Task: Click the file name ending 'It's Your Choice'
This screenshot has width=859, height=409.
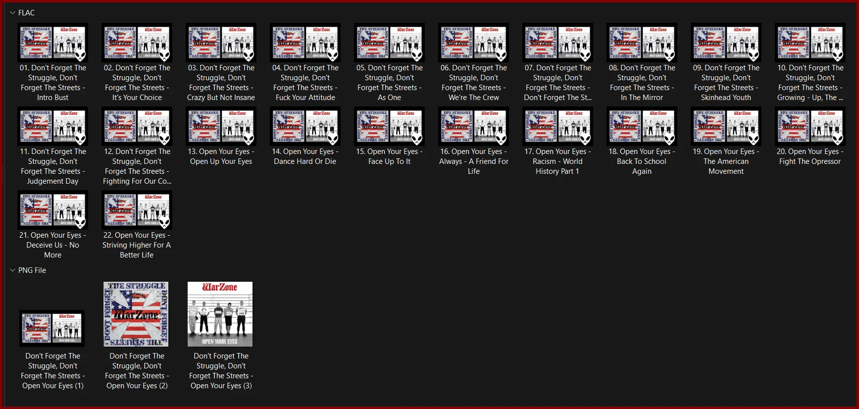Action: pos(137,83)
